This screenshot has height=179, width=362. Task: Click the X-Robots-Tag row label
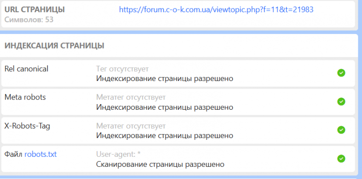click(x=27, y=126)
